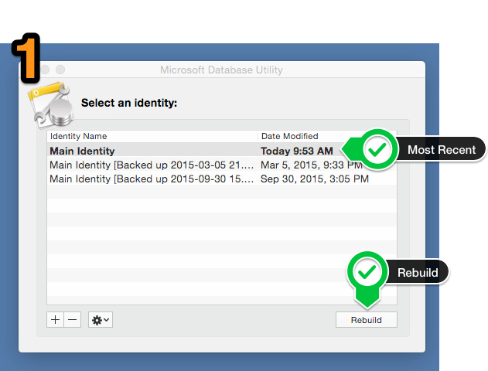Viewport: 488px width, 371px height.
Task: Click the Today 9:53 AM date cell
Action: pyautogui.click(x=297, y=151)
